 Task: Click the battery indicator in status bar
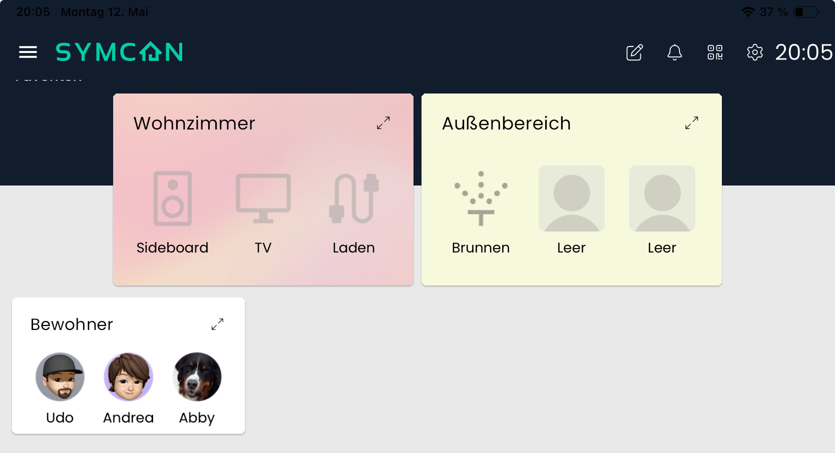806,12
